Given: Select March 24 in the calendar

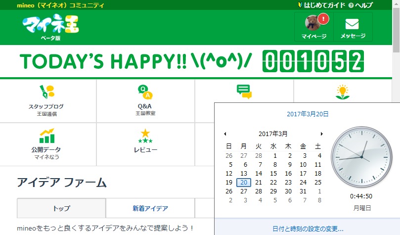Looking at the screenshot, I should [303, 183].
